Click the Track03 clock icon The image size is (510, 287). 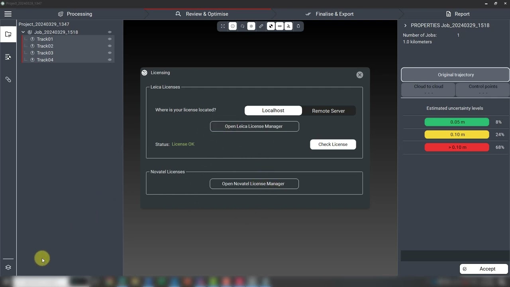pos(33,53)
